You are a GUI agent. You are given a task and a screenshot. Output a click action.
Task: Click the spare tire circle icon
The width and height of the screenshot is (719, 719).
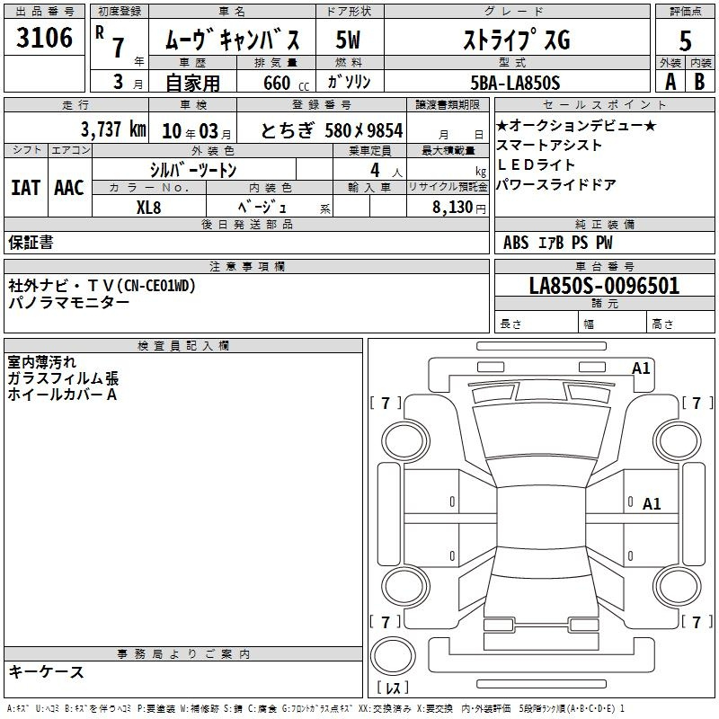(x=393, y=656)
